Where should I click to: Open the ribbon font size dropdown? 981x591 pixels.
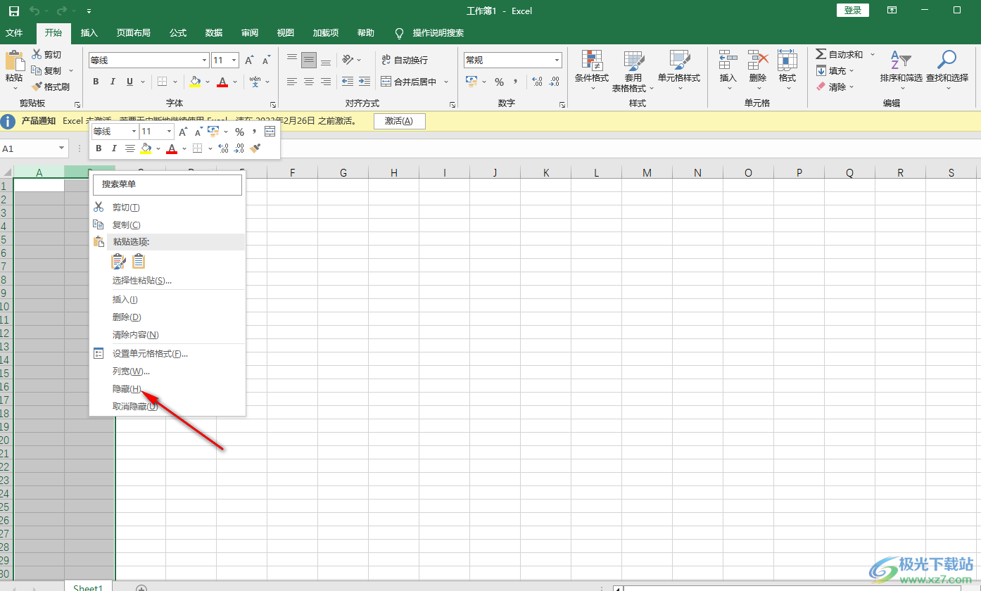234,61
